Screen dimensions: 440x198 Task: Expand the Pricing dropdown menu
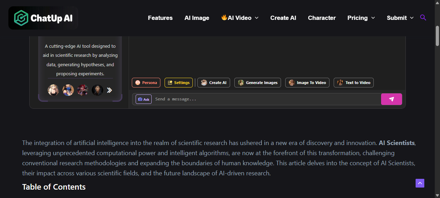pyautogui.click(x=361, y=18)
